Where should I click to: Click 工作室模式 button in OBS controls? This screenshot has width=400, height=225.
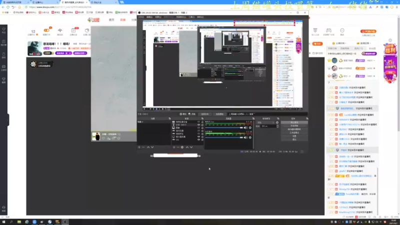click(x=294, y=132)
